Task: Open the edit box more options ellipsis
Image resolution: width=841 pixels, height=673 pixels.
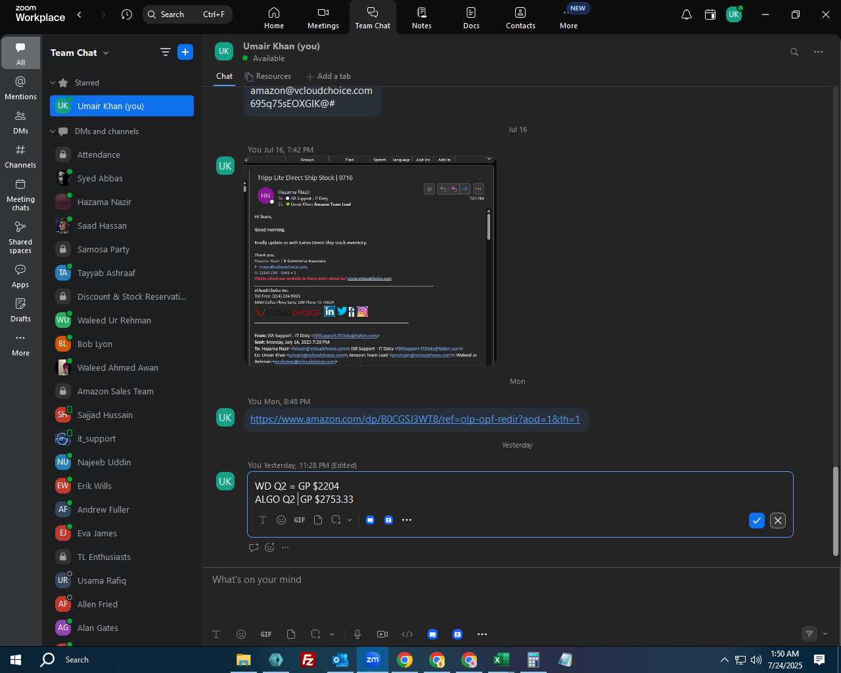Action: tap(407, 520)
